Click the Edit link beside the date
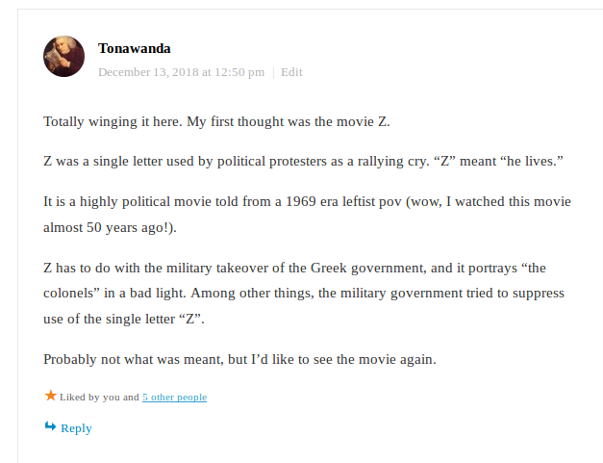 [x=291, y=72]
